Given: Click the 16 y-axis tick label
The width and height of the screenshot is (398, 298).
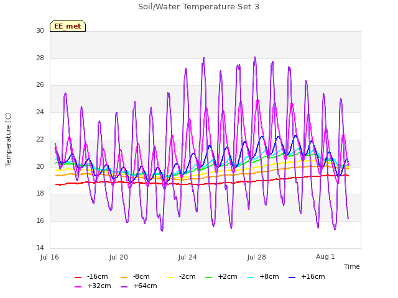Looking at the screenshot, I should (40, 221).
